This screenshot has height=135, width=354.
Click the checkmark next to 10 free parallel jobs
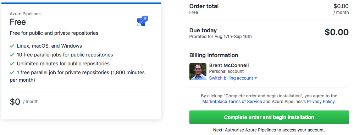point(12,55)
